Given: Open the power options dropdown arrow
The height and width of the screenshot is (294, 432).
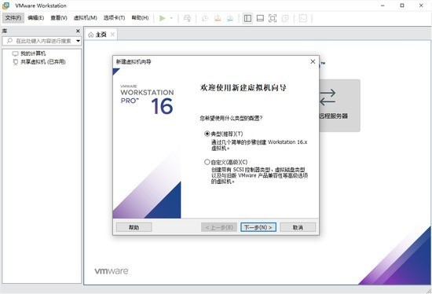Looking at the screenshot, I should (171, 18).
